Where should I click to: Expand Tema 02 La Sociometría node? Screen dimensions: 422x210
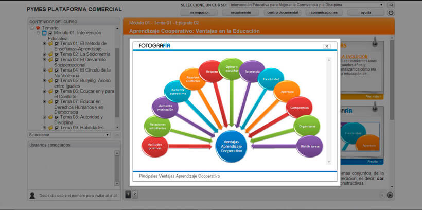[44, 54]
